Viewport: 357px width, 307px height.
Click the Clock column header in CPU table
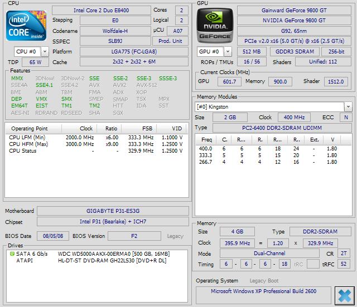coord(79,129)
